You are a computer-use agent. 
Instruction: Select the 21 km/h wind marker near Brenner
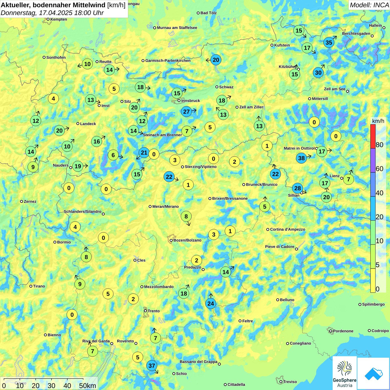pos(144,153)
